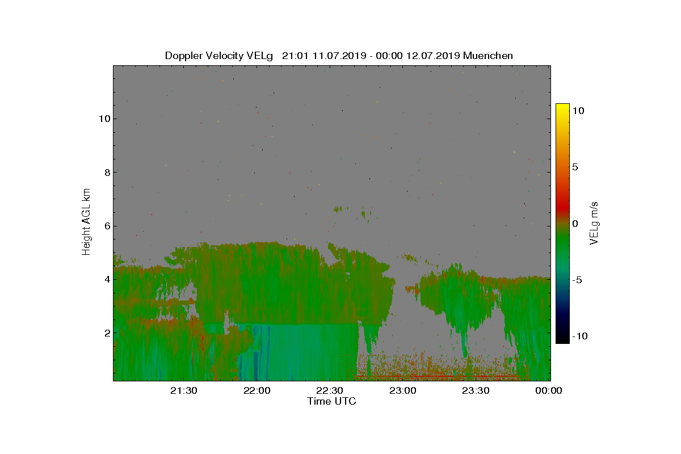Click the 22:00 time tick label
Viewport: 681px width, 454px height.
tap(257, 390)
